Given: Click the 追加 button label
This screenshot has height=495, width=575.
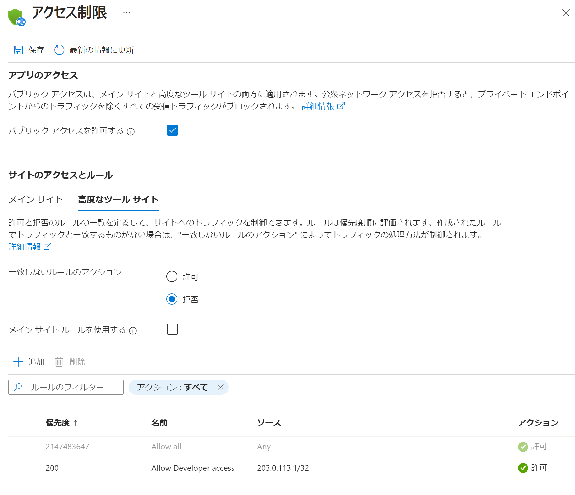Looking at the screenshot, I should click(36, 362).
